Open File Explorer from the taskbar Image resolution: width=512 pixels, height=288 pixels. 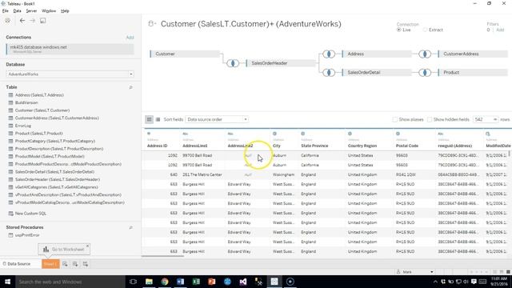[149, 282]
